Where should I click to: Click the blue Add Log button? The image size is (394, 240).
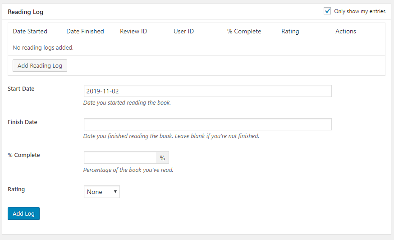23,213
